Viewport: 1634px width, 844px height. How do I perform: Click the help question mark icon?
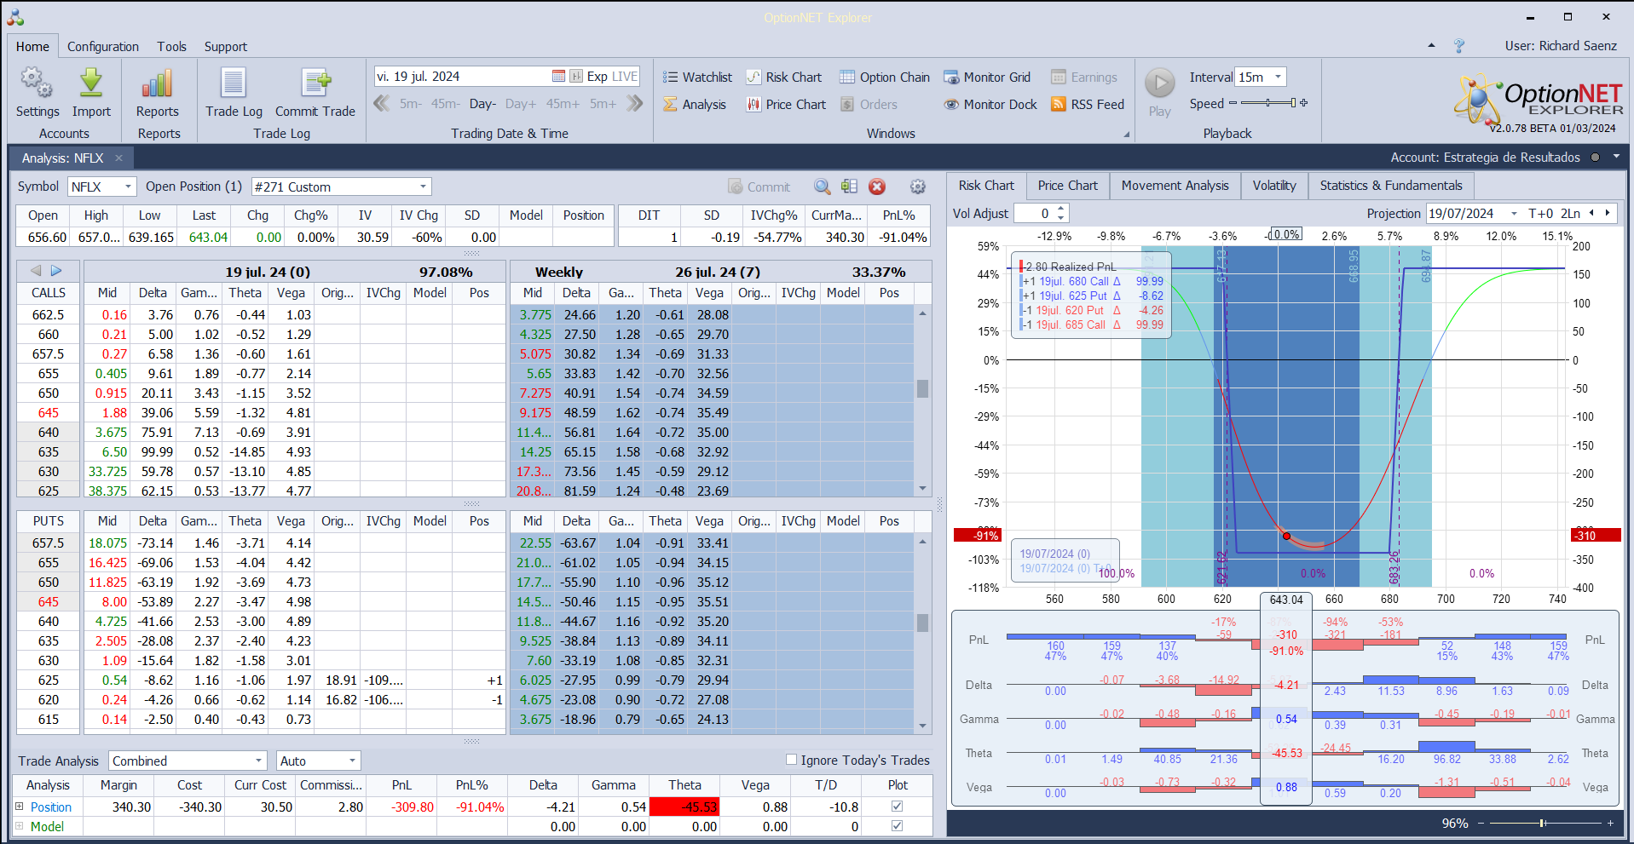click(x=1459, y=46)
